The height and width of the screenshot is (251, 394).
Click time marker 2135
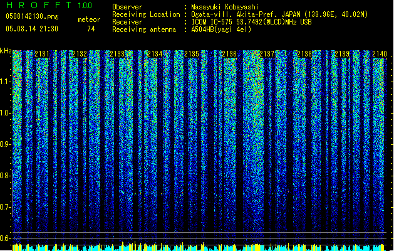coord(192,54)
